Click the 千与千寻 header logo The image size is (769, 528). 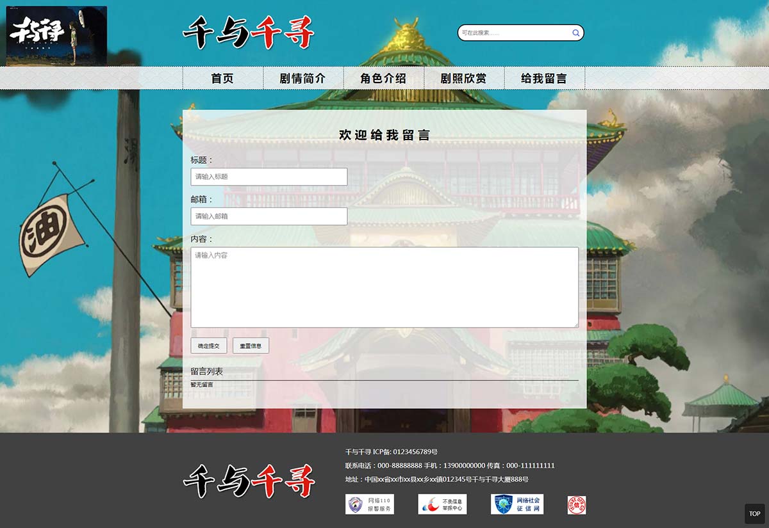click(x=249, y=33)
